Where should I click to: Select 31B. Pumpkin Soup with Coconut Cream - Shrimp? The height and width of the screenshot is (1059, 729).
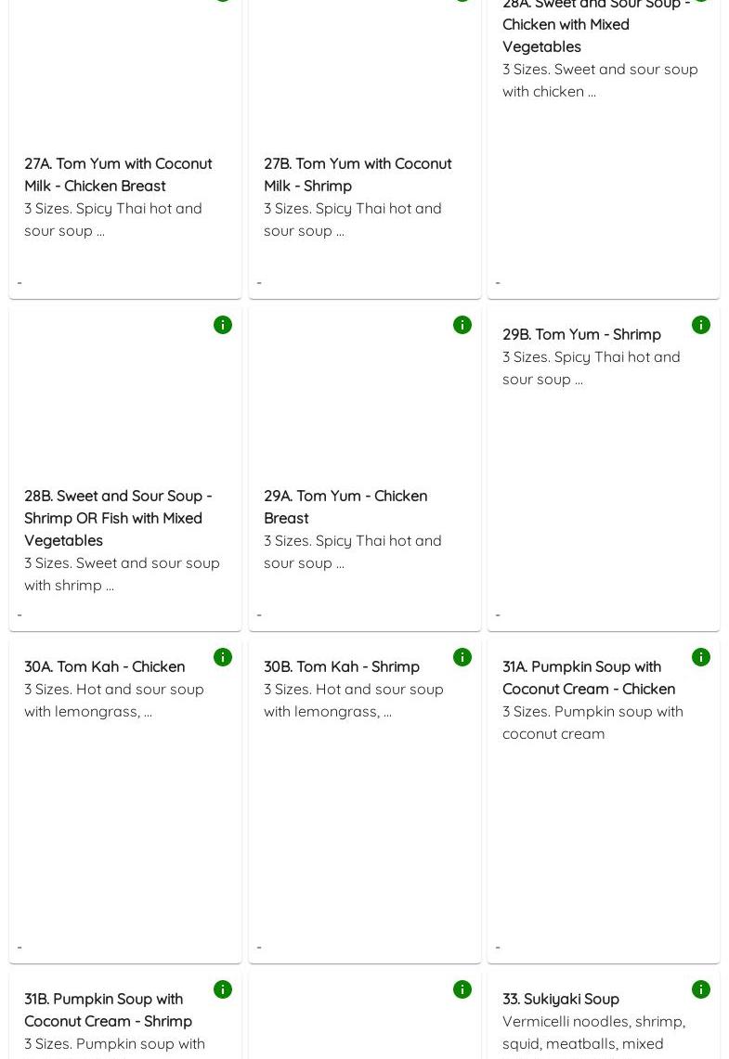pyautogui.click(x=109, y=1010)
